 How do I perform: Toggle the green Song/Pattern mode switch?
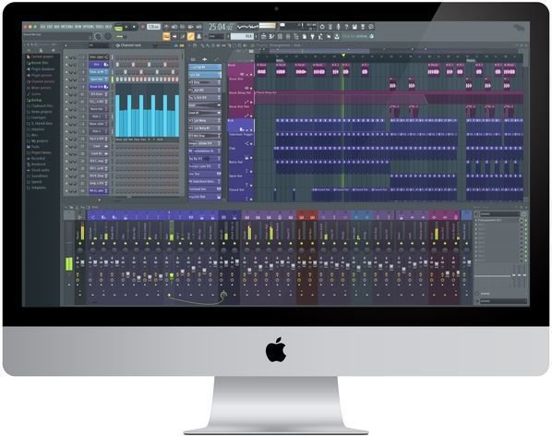tap(118, 27)
